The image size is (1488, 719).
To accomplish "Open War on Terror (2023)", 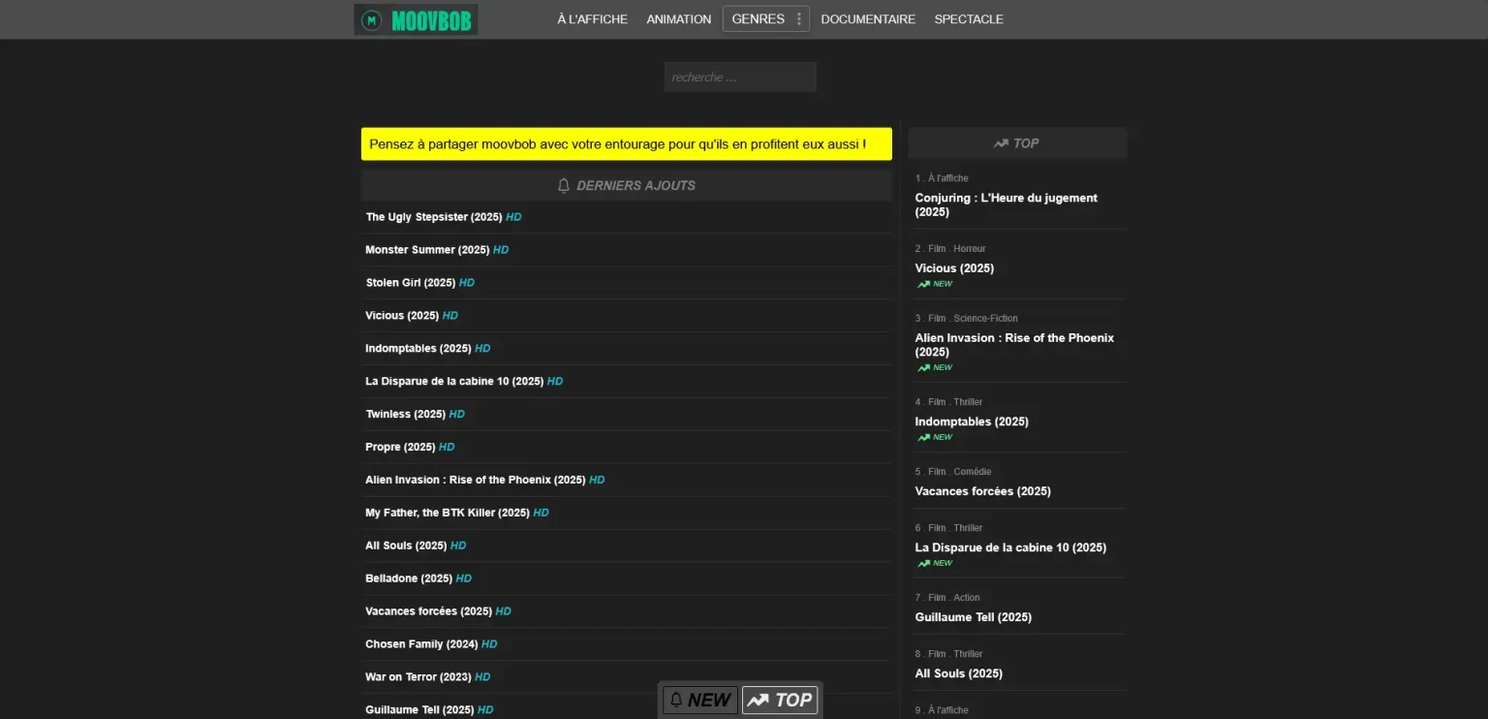I will click(x=418, y=678).
